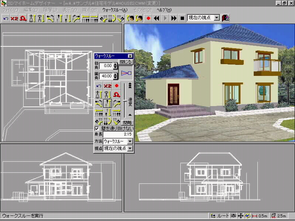
Task: Click the rise upward figure icon in main toolbar
Action: pos(32,18)
